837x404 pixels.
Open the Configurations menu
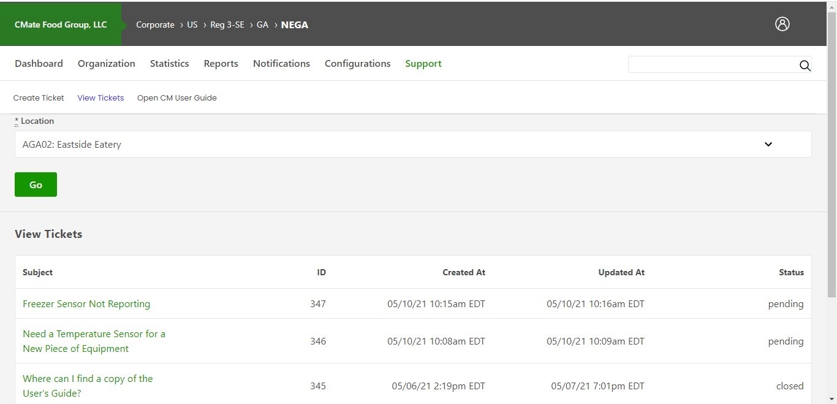point(358,63)
